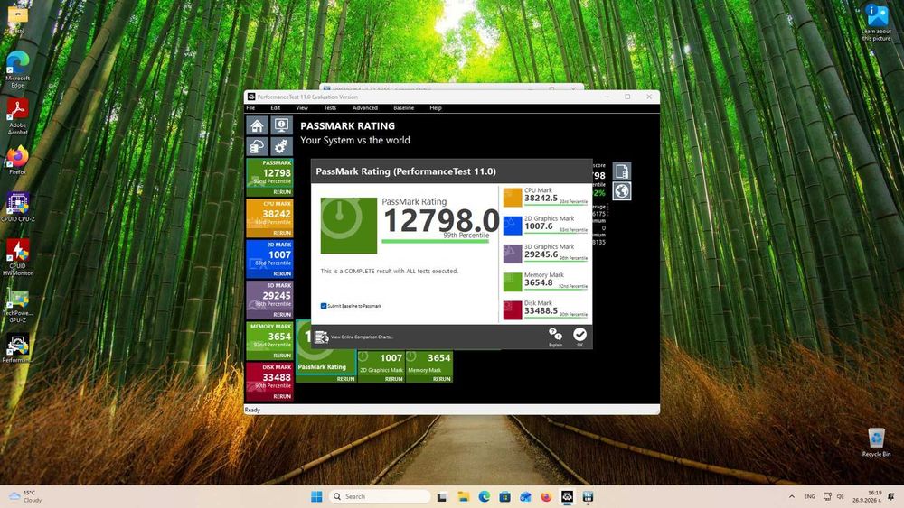
Task: Click the save results document icon at right
Action: 622,171
